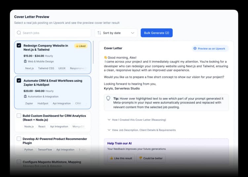Select the Tailwind CSS skill tag
The height and width of the screenshot is (177, 248).
tap(46, 68)
